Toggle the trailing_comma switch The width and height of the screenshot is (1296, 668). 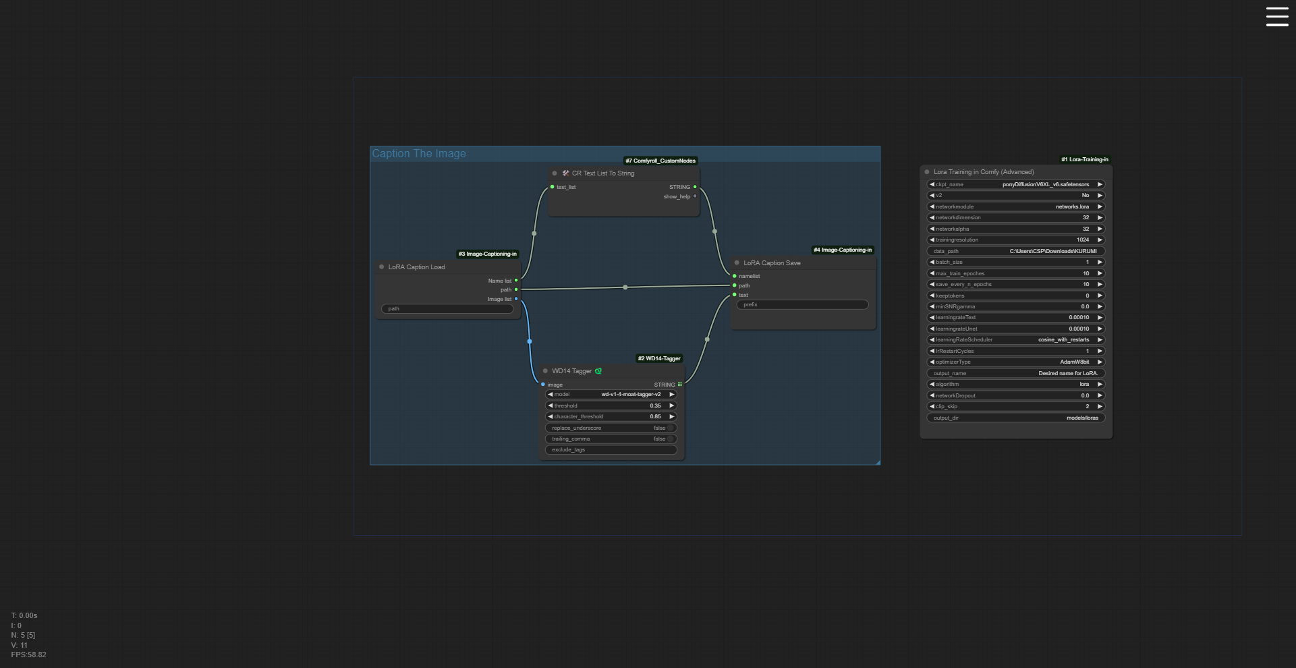click(671, 439)
